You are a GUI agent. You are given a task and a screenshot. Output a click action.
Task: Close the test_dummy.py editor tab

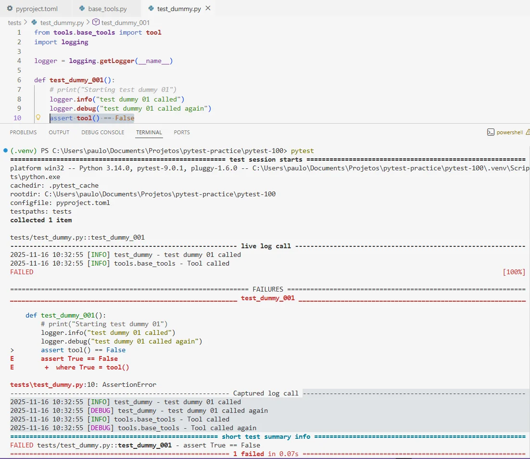(208, 8)
